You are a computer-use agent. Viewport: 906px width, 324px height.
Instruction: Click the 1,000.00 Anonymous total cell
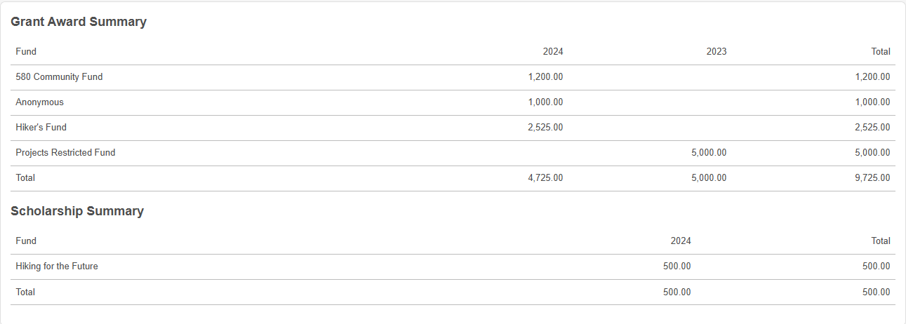(x=873, y=102)
